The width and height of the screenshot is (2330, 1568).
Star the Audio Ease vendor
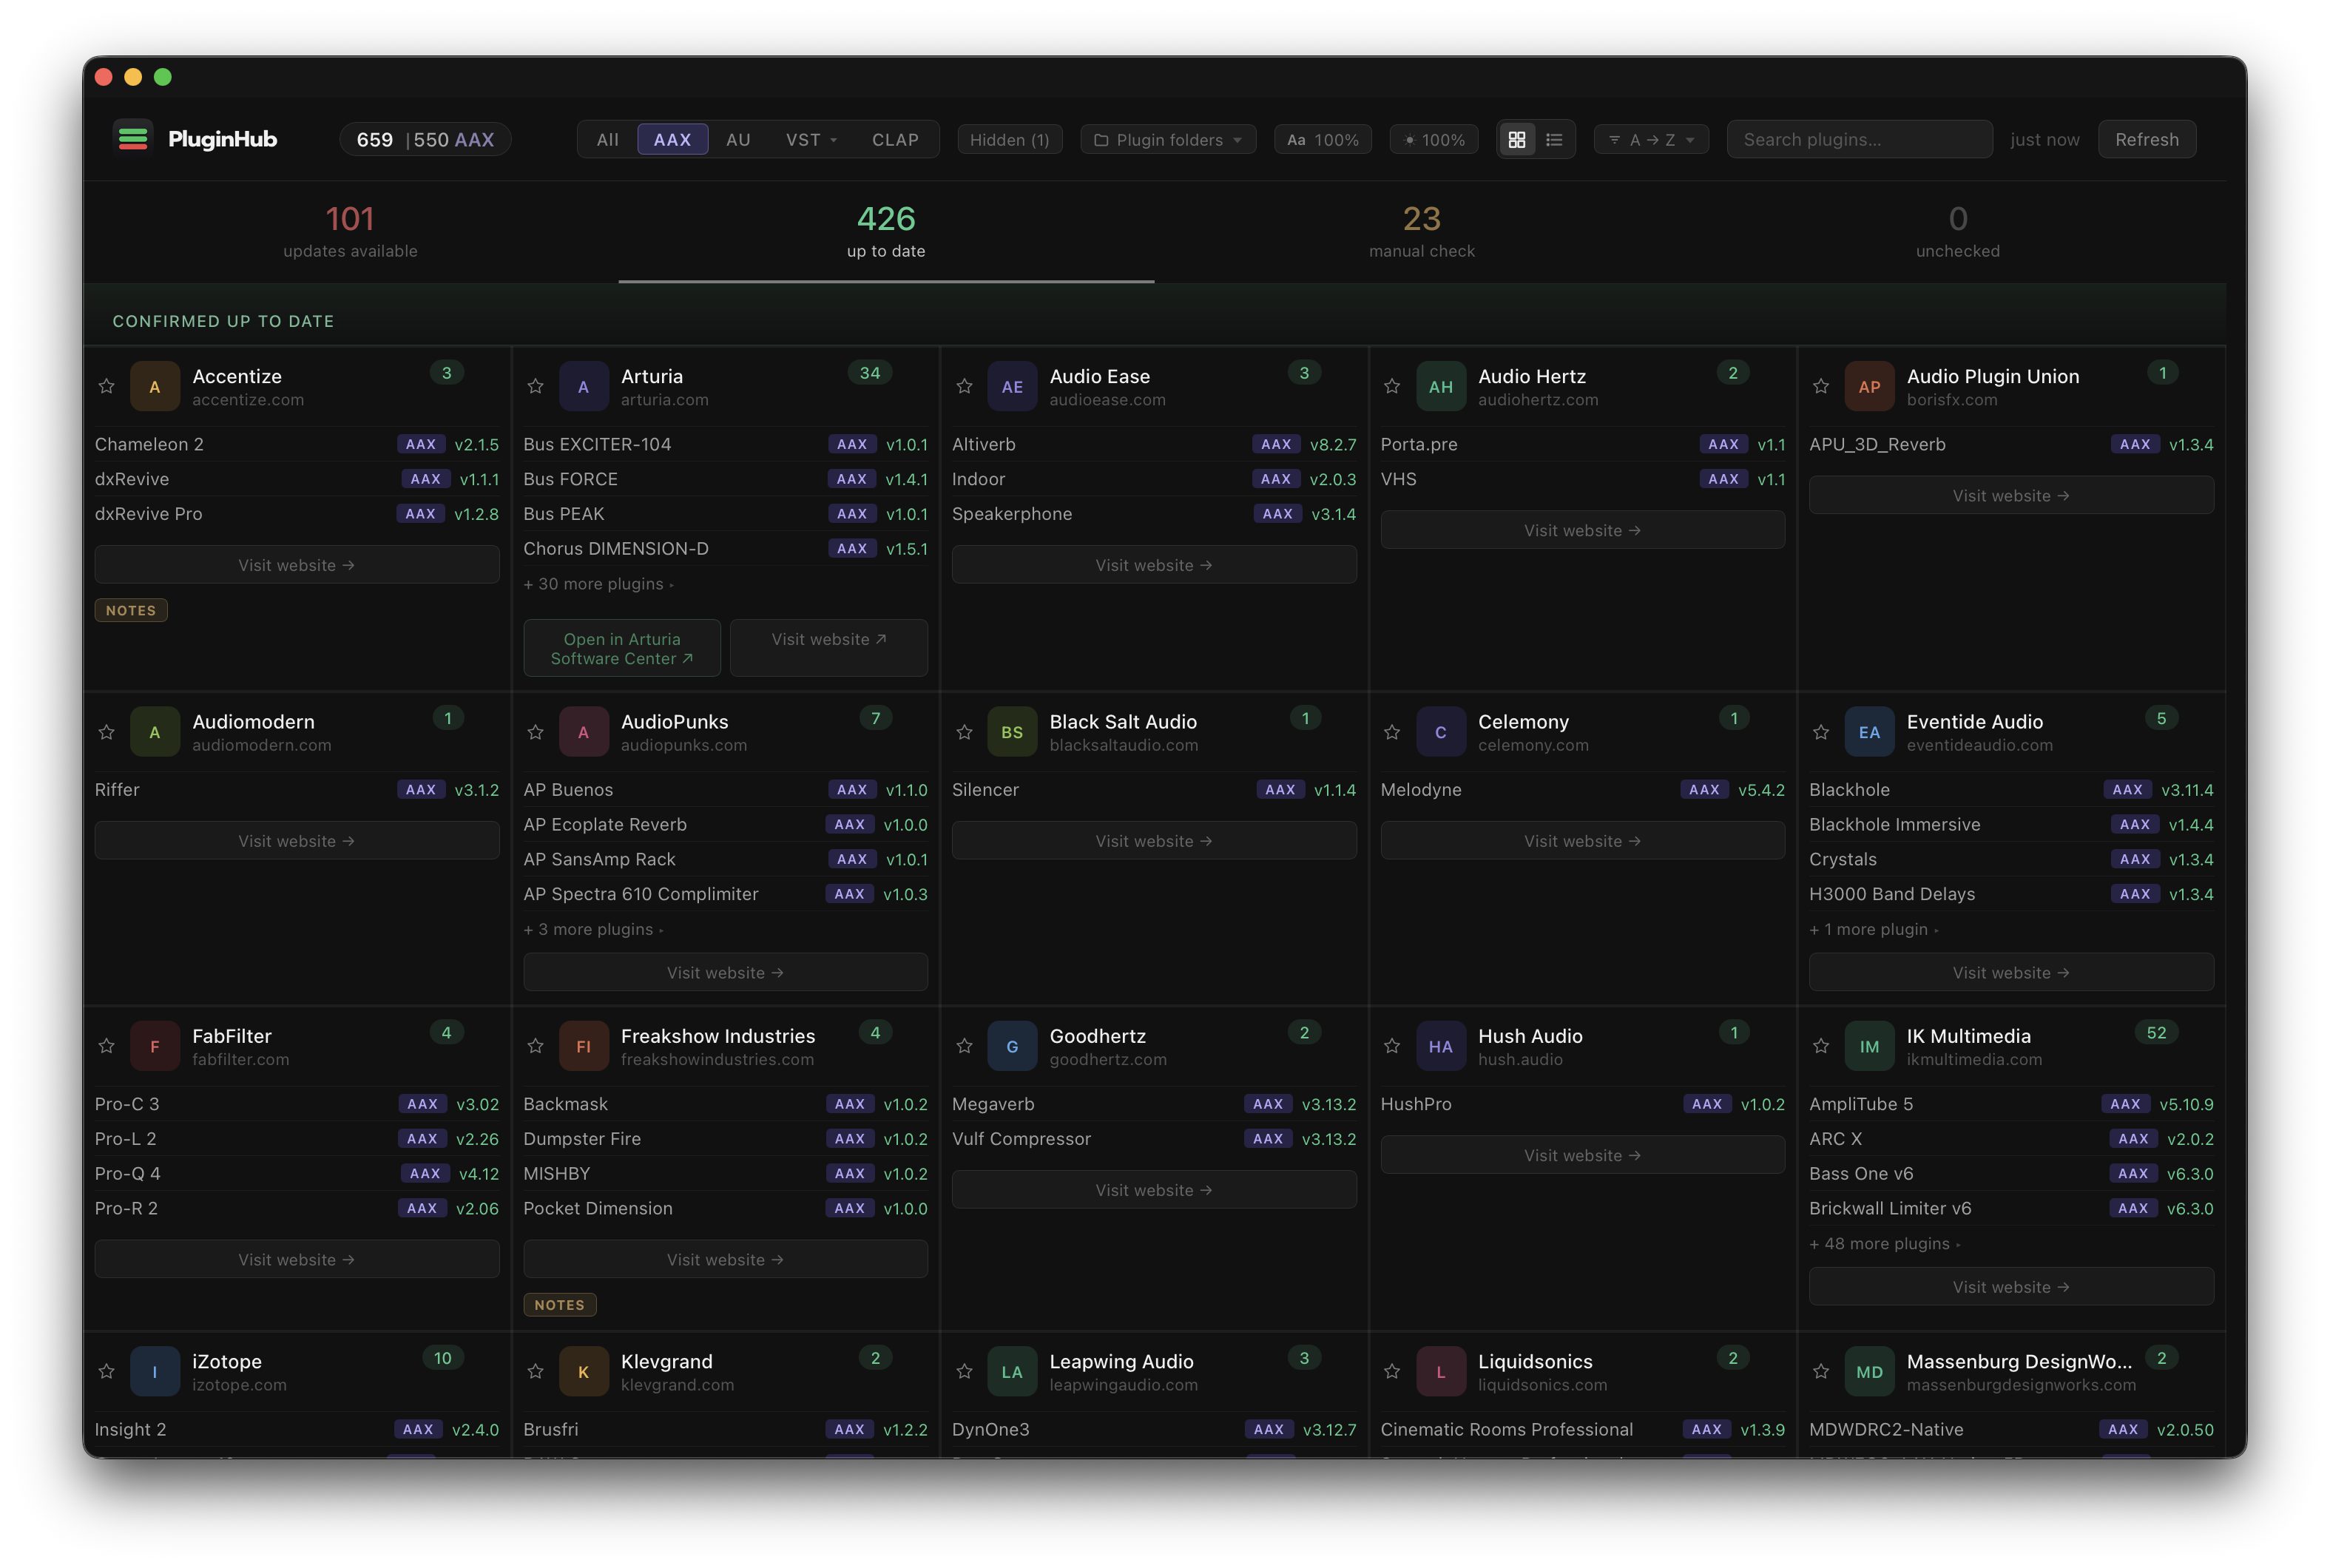964,386
